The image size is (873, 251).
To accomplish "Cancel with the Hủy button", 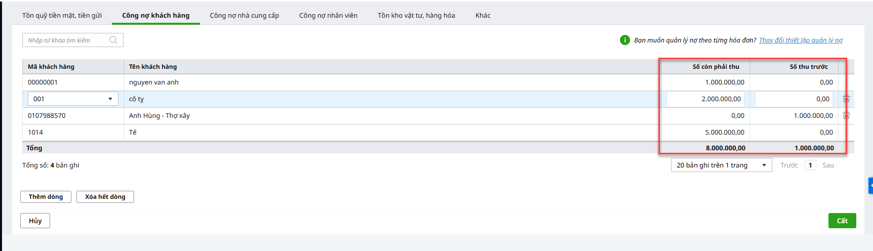I will 35,221.
